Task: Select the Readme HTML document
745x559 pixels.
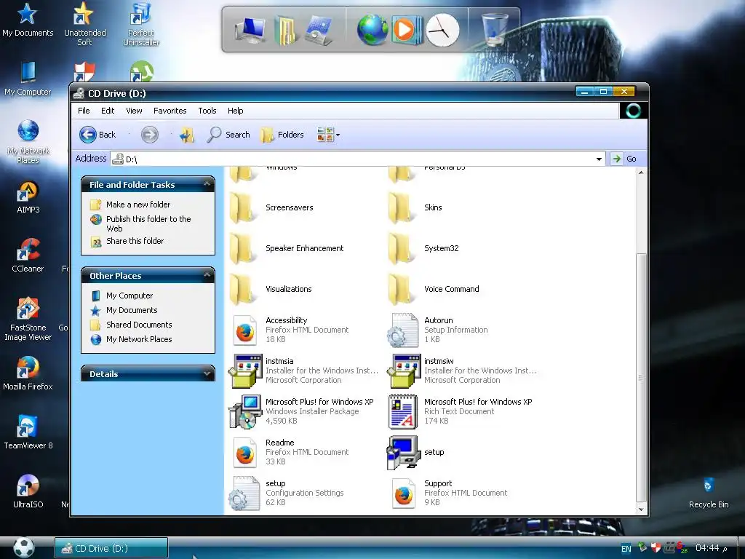Action: 291,452
